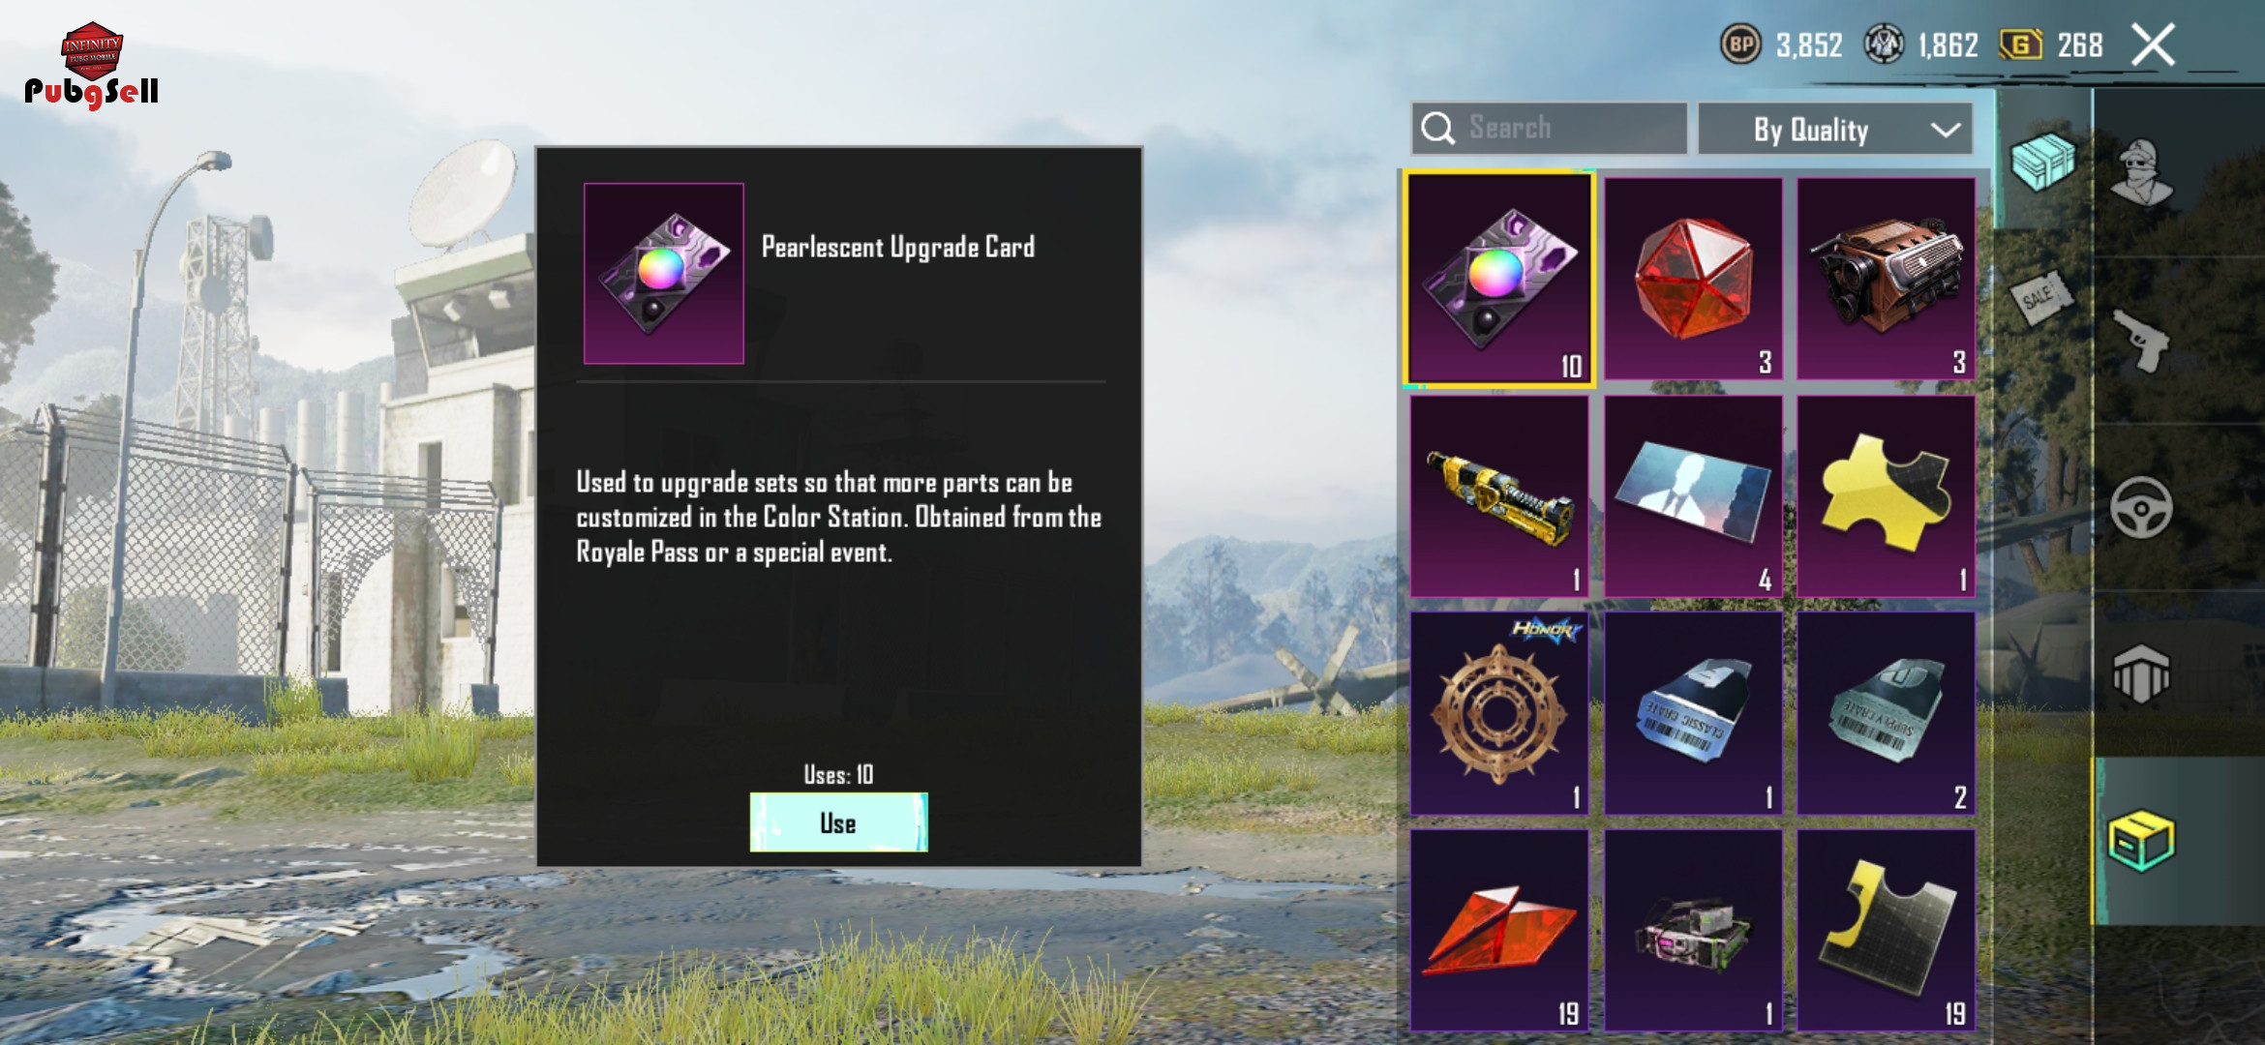This screenshot has height=1045, width=2265.
Task: Open the yellow crate items tab
Action: coord(2141,840)
